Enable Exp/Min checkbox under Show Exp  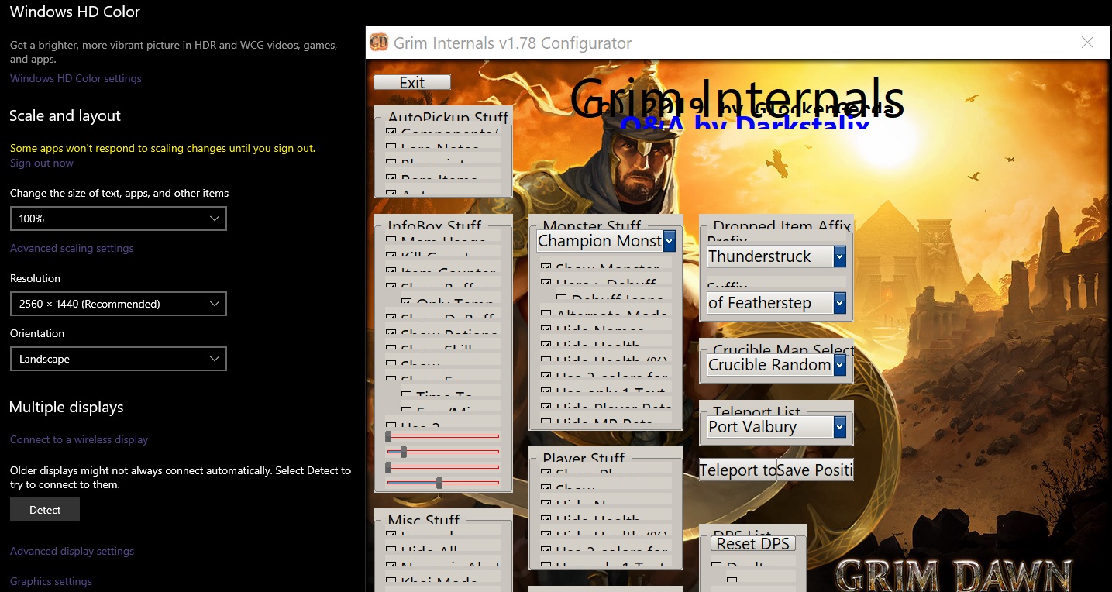click(x=407, y=411)
